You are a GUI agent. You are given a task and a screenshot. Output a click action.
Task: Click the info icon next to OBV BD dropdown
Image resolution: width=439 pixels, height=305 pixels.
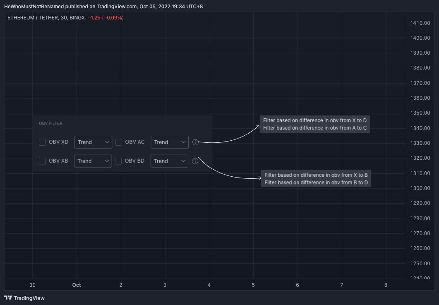point(195,161)
